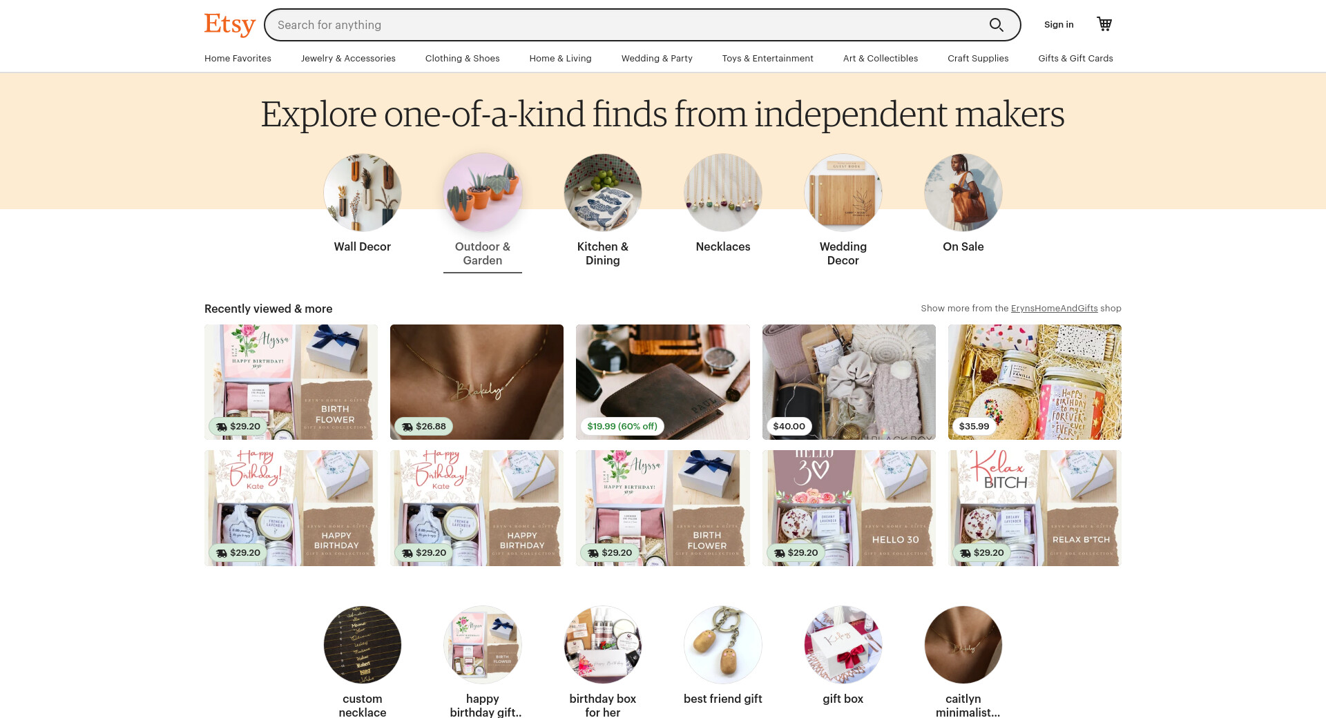Open the custom necklace suggestion circle

click(363, 645)
